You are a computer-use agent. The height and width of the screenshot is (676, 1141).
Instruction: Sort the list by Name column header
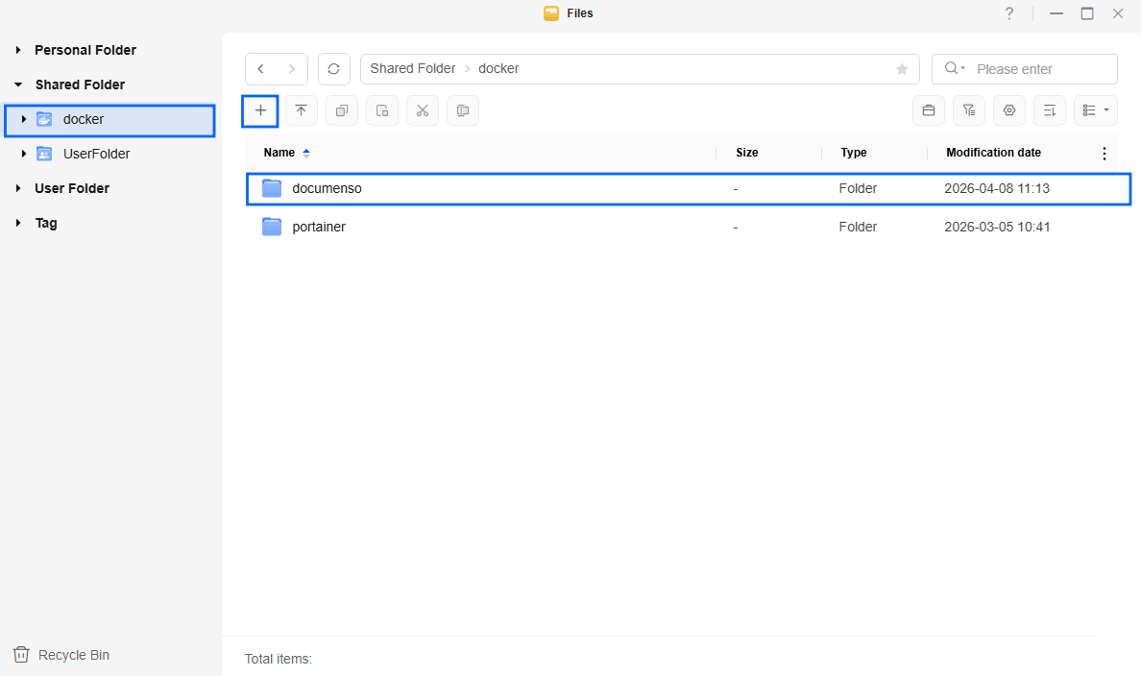(279, 153)
